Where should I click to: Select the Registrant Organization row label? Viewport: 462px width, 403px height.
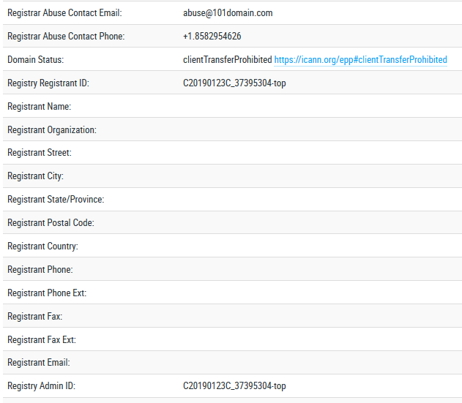51,130
